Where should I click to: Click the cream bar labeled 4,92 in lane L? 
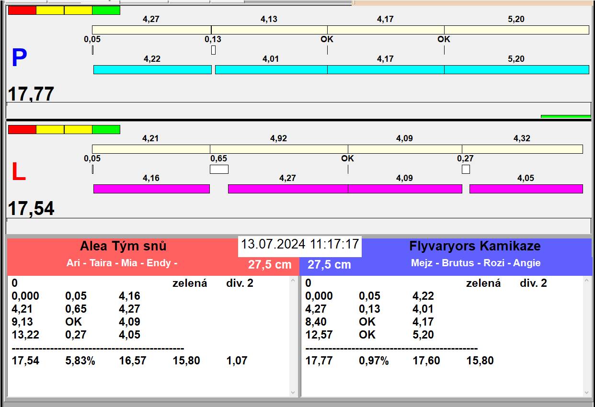click(x=278, y=149)
